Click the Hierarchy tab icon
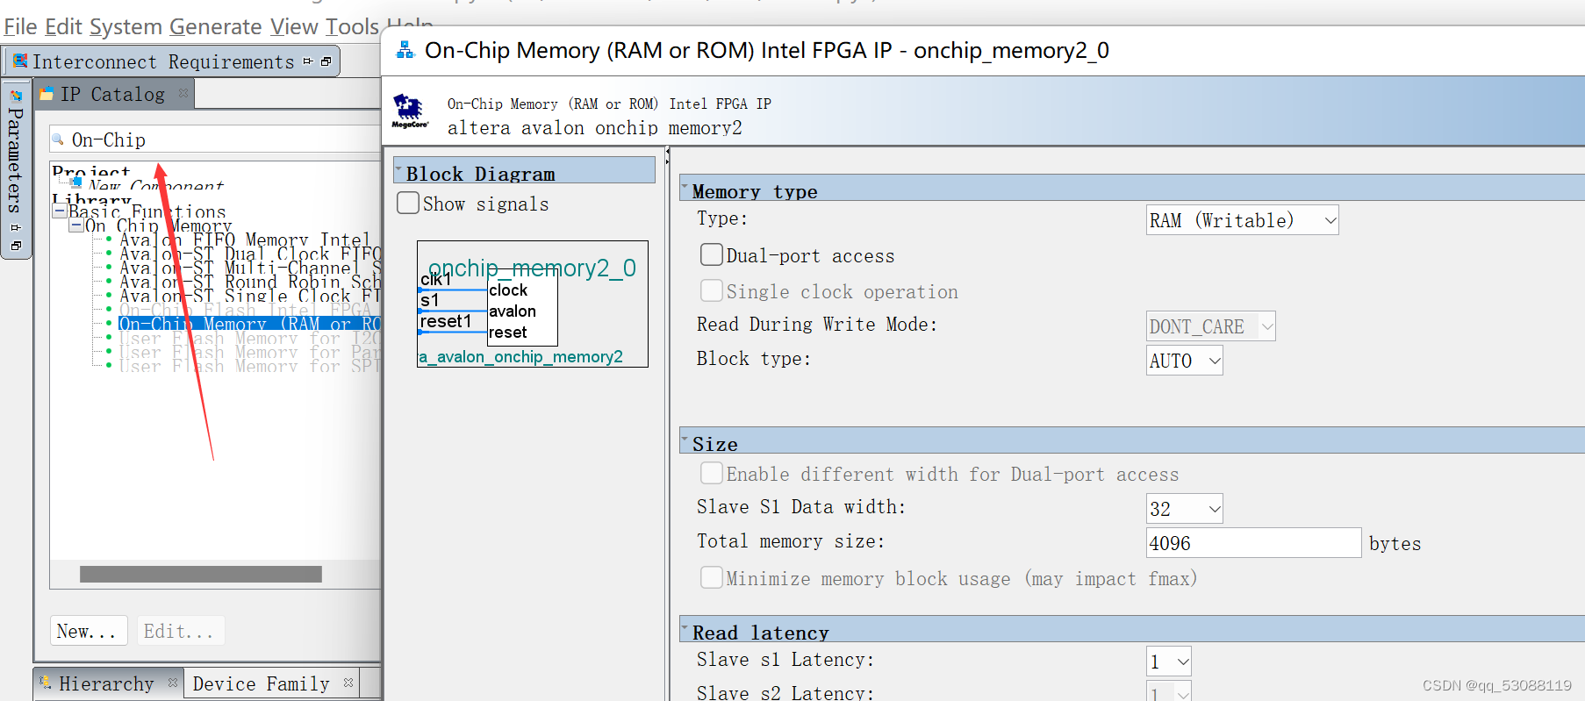 click(x=45, y=682)
